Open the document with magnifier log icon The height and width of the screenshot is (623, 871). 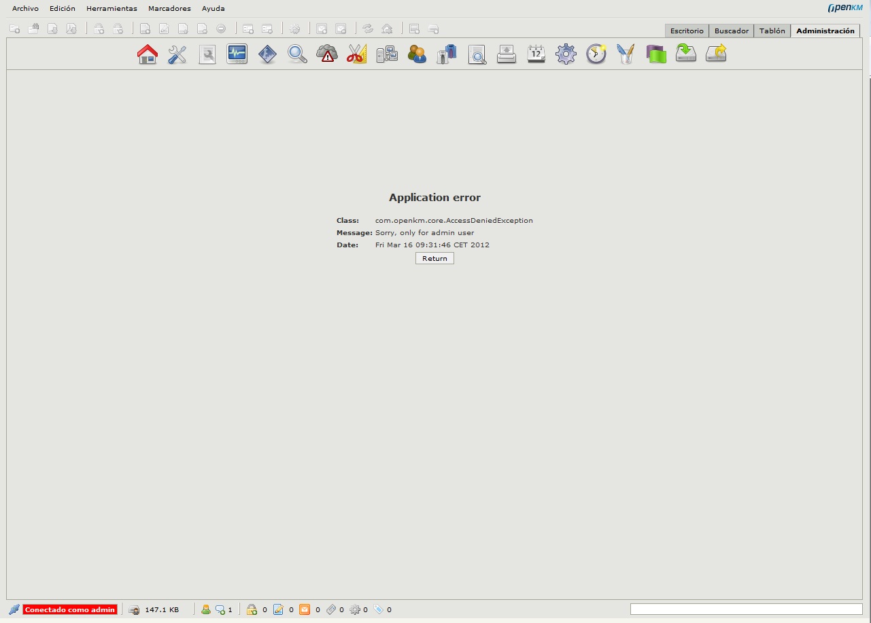pyautogui.click(x=477, y=54)
